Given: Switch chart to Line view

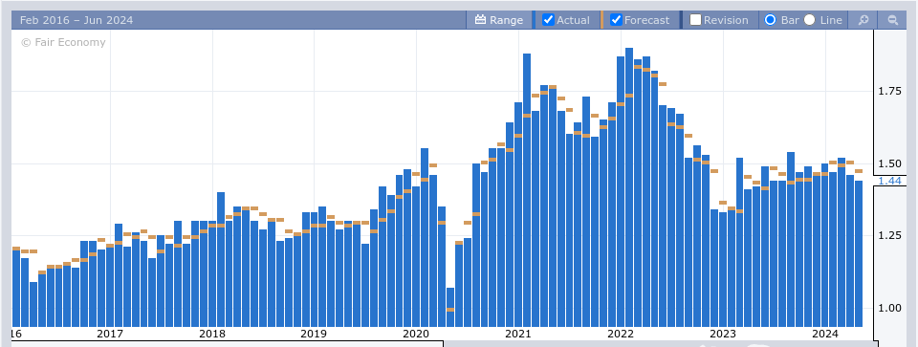Looking at the screenshot, I should point(809,20).
